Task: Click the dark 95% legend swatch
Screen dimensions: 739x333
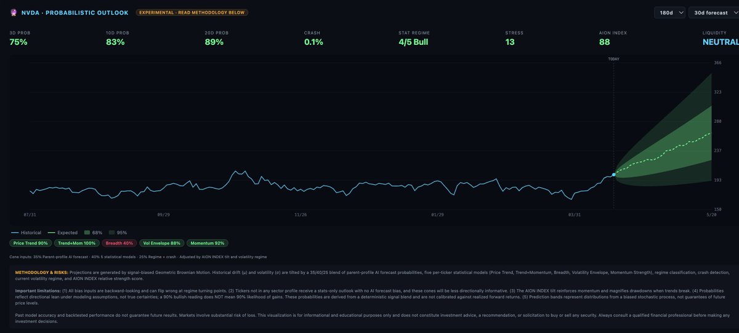Action: (111, 233)
